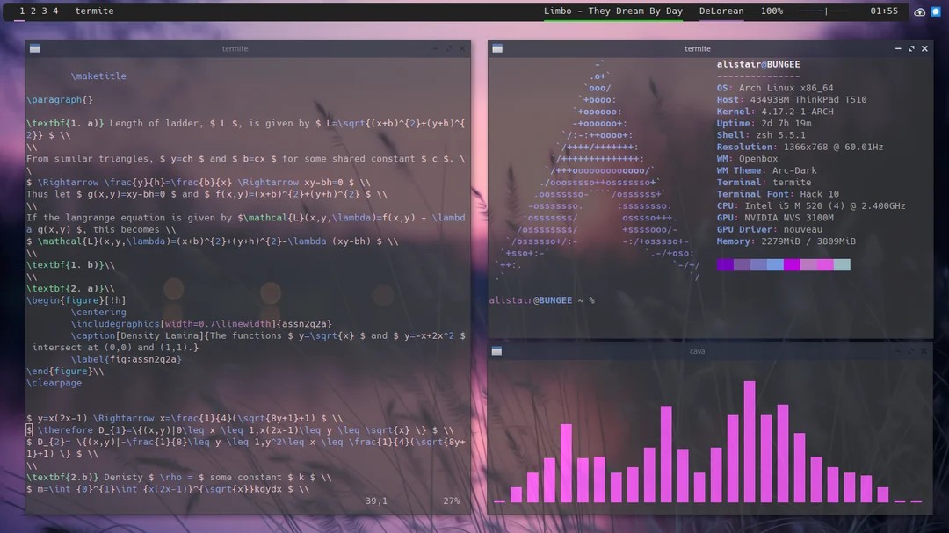Switch to workspace 1
949x533 pixels.
22,11
